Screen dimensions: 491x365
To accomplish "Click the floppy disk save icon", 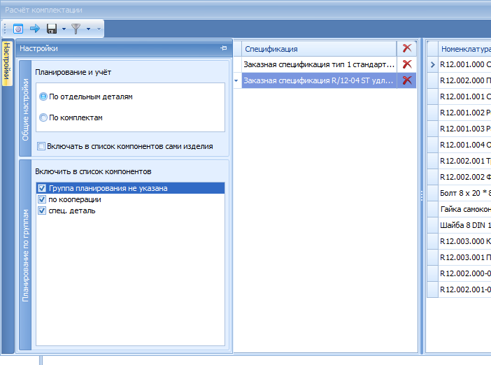I will (x=52, y=29).
